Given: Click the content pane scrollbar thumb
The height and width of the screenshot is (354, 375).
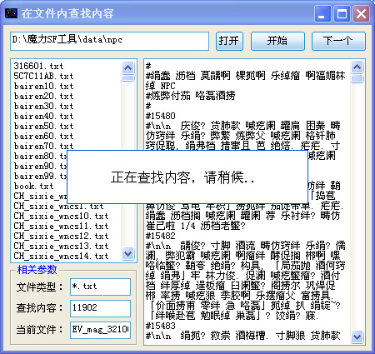Looking at the screenshot, I should tap(357, 78).
